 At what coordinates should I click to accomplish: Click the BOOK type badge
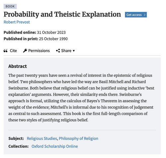click(x=10, y=6)
